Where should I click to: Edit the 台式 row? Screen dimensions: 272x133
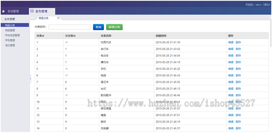tap(231, 89)
